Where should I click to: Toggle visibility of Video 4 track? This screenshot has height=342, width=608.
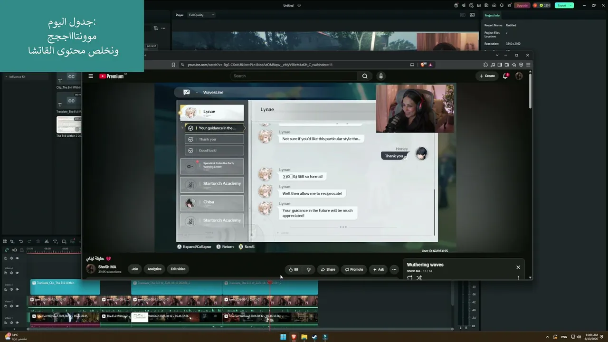tap(17, 273)
